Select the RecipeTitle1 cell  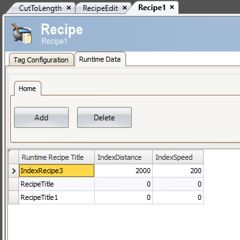tap(57, 197)
